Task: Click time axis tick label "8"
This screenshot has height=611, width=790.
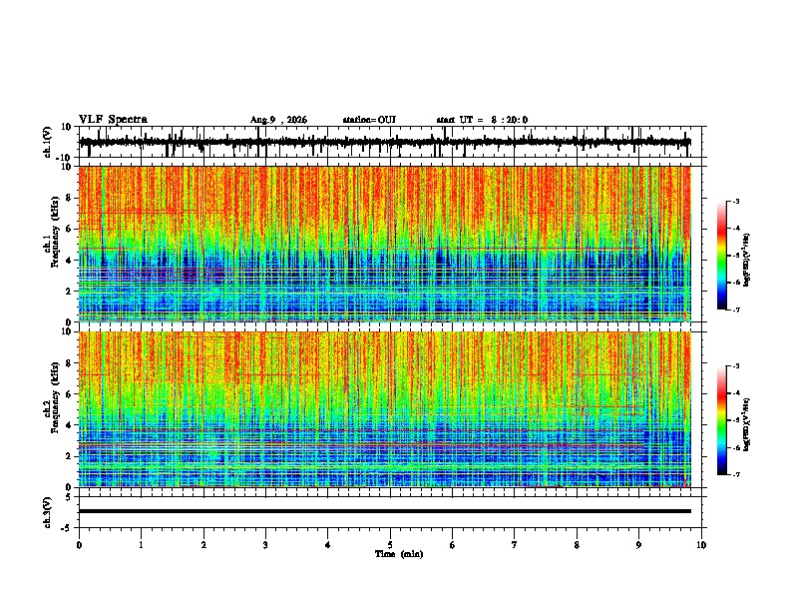Action: 577,545
